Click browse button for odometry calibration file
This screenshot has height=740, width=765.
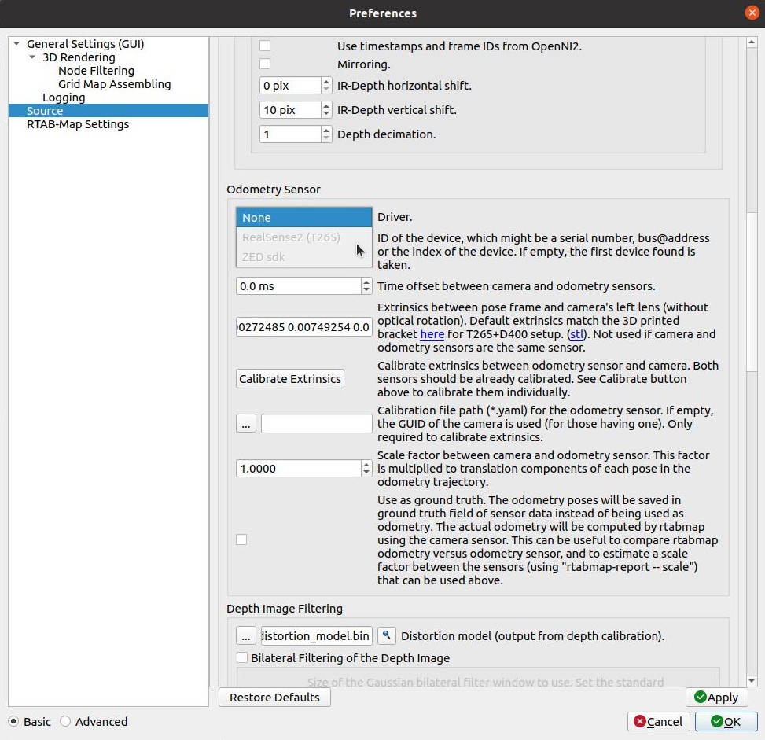click(246, 424)
